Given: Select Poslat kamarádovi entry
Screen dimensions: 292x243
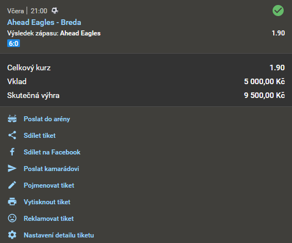Looking at the screenshot, I should pyautogui.click(x=52, y=169).
